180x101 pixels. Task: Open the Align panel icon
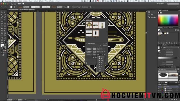(x=149, y=15)
